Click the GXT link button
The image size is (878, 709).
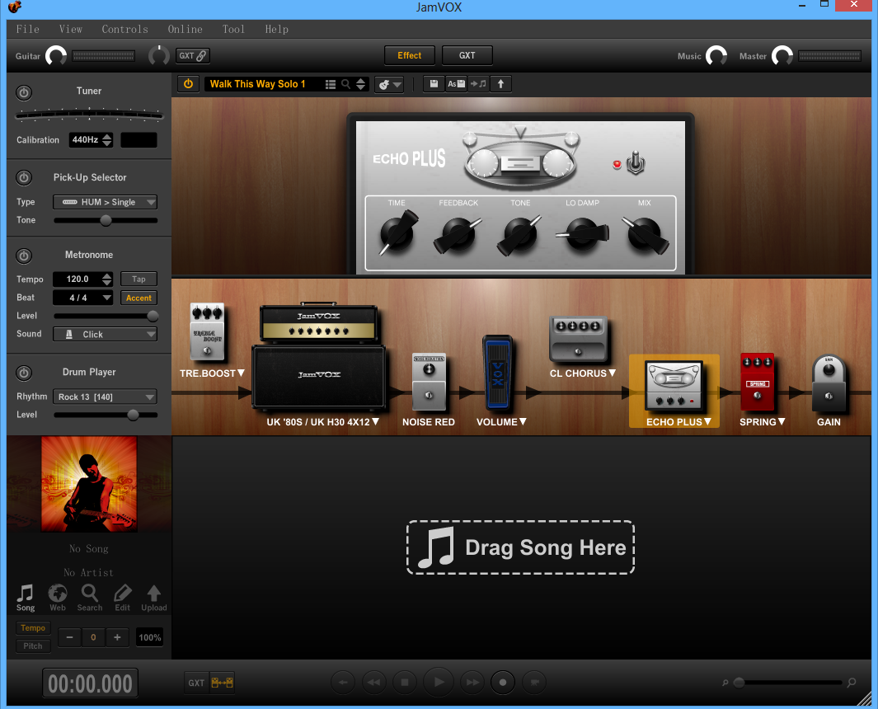click(193, 55)
